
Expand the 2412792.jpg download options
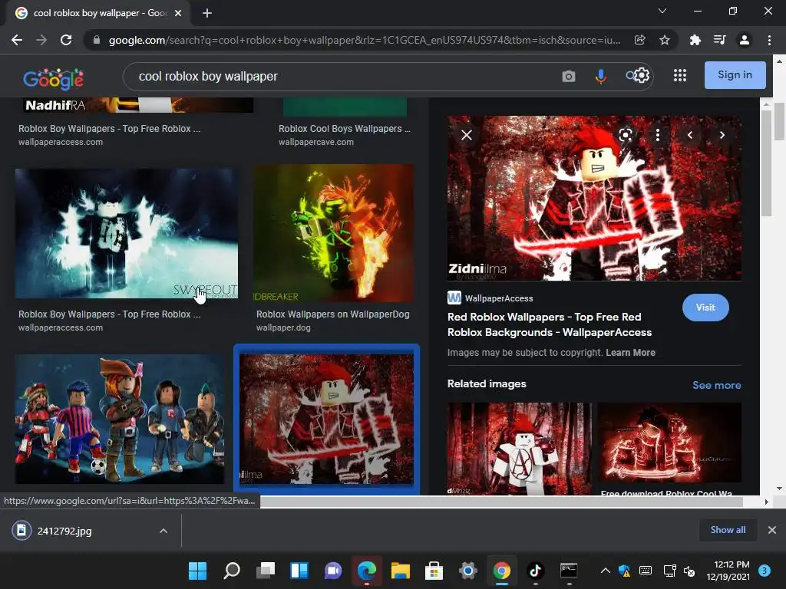coord(163,531)
